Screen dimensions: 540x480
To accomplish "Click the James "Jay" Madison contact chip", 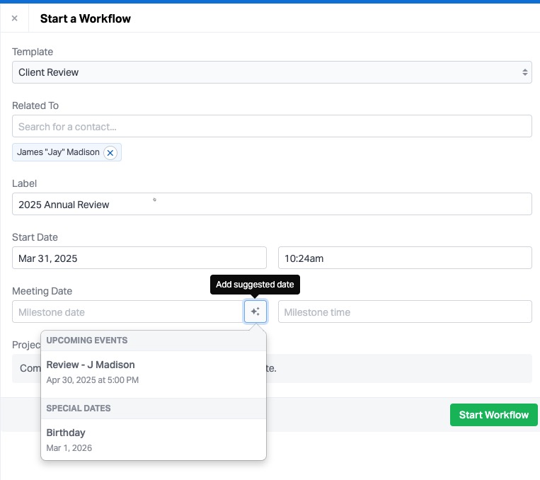I will click(x=58, y=152).
